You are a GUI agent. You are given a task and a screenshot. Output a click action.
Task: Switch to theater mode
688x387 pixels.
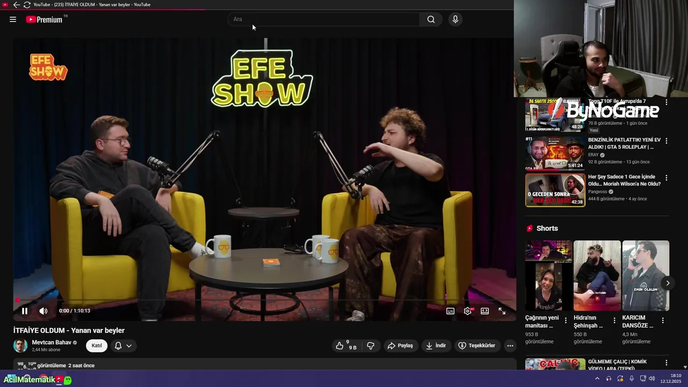pyautogui.click(x=485, y=311)
